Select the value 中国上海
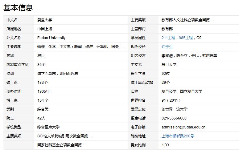This screenshot has height=150, width=239. click(45, 29)
